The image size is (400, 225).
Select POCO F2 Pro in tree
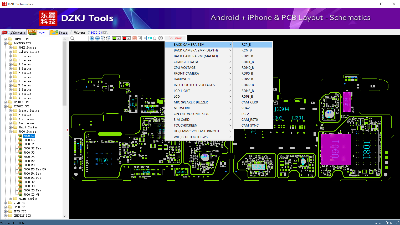click(32, 148)
